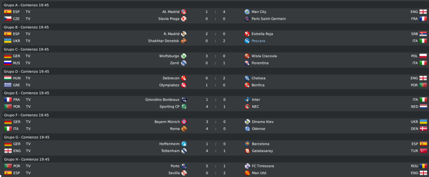This screenshot has height=177, width=429.
Task: Click the Barcelona club crest
Action: (247, 144)
